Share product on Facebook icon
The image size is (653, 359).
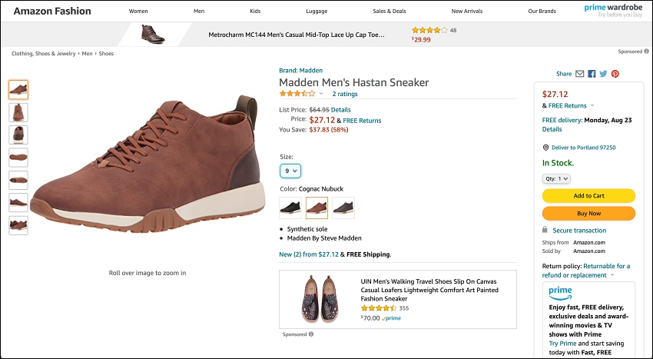(x=592, y=74)
